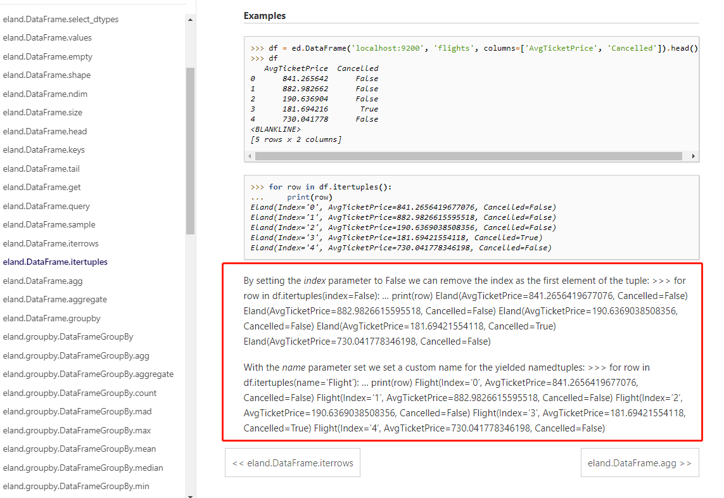Viewport: 724px width, 498px height.
Task: Click the italic 'index' parameter word
Action: (314, 281)
